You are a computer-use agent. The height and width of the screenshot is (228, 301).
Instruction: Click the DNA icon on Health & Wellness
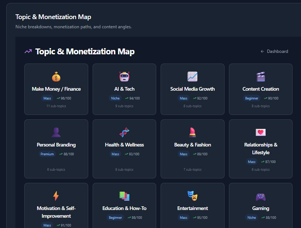pos(124,132)
